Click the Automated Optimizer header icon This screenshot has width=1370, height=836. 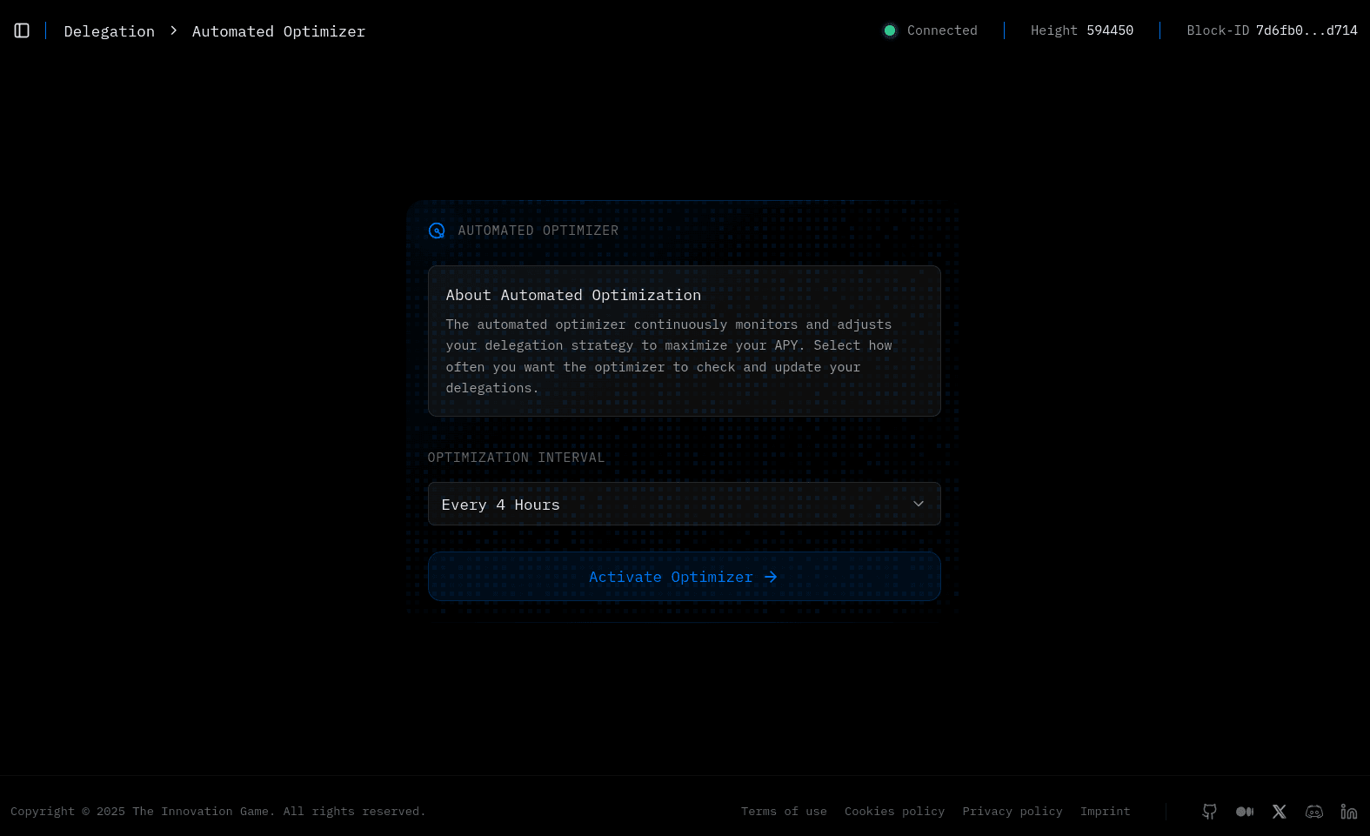(x=437, y=231)
